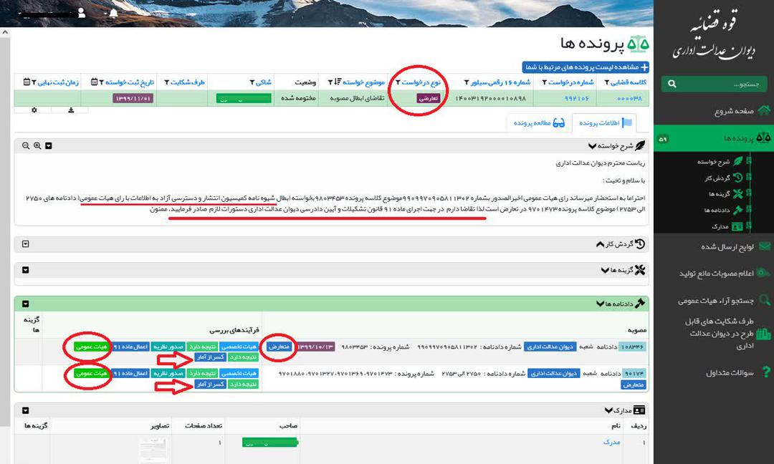Open جستجو آراء هیات عمومی in the sidebar
The image size is (774, 464).
tap(717, 301)
